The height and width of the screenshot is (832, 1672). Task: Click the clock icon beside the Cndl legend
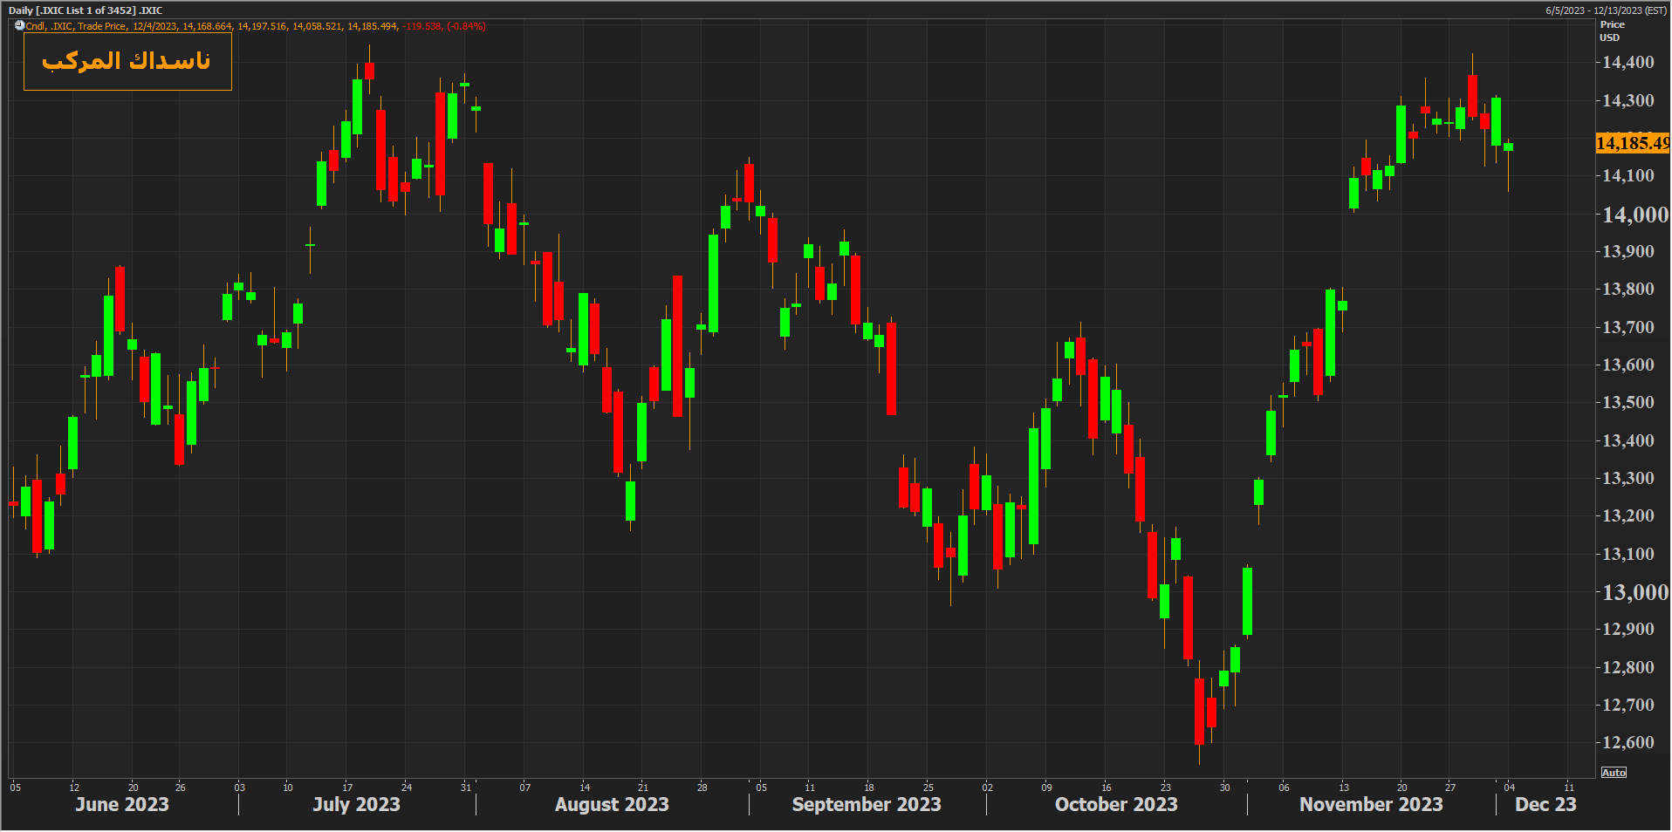[19, 25]
